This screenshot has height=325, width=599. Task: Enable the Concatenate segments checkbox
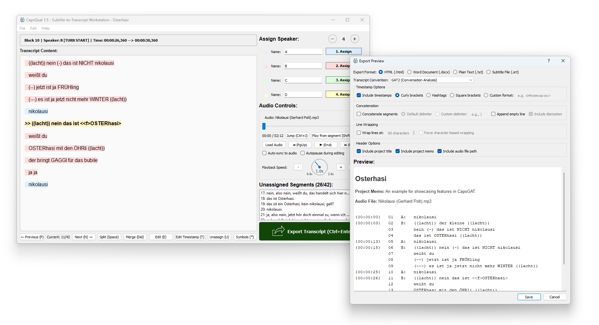point(359,114)
